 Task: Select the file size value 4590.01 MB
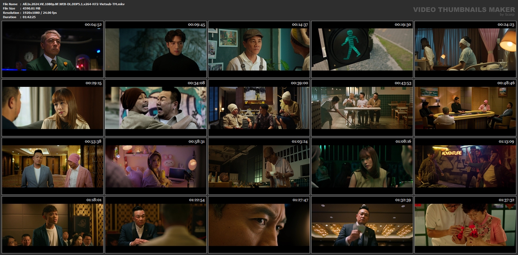tap(32, 8)
